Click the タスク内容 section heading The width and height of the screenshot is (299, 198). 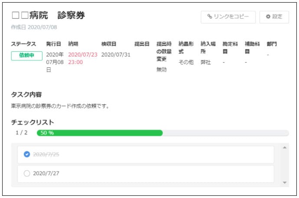pyautogui.click(x=26, y=94)
